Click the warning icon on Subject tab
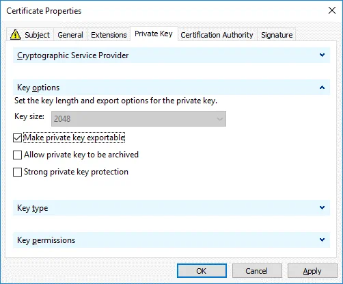The image size is (343, 284). (x=15, y=35)
